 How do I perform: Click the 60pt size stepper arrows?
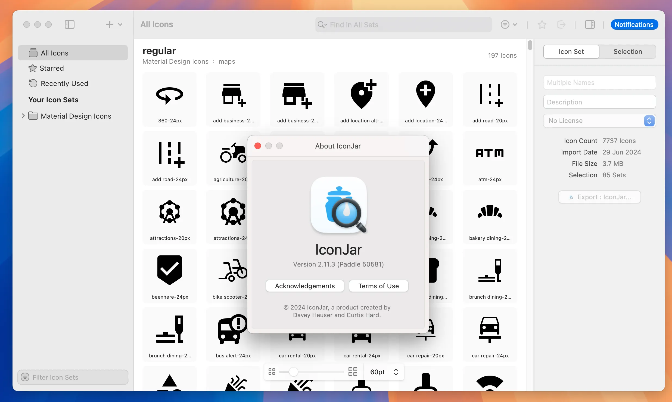click(x=396, y=372)
